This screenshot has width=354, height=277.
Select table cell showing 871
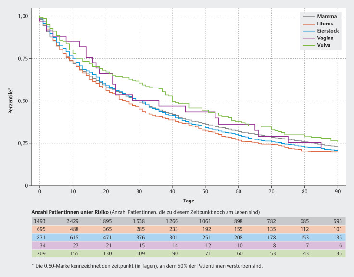click(x=38, y=237)
